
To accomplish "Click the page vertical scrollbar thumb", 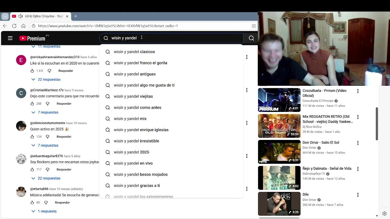I will point(377,124).
